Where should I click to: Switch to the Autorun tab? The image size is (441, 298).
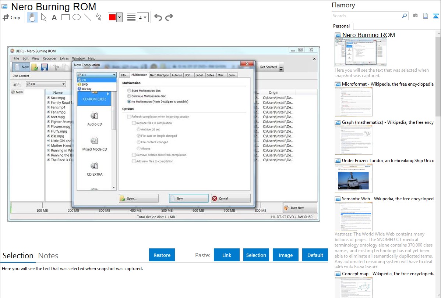177,75
